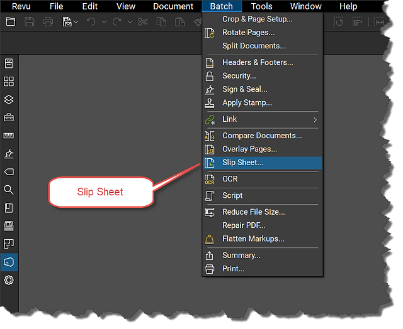Click the Copy toolbar icon
The height and width of the screenshot is (329, 403).
(161, 22)
